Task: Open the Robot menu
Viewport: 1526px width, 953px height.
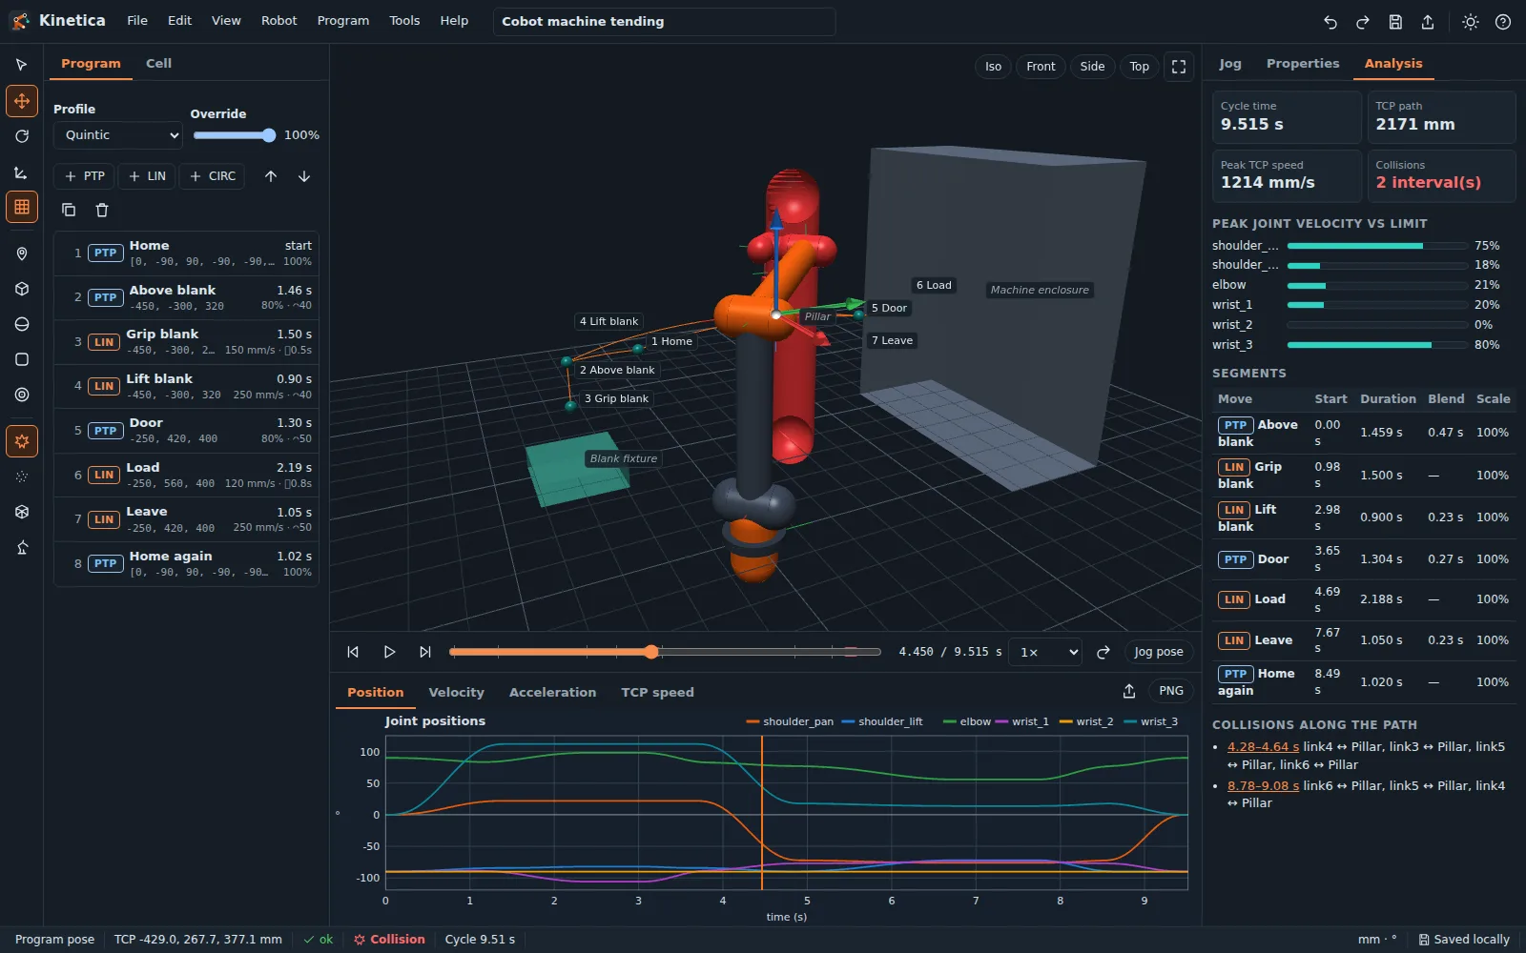Action: click(279, 21)
